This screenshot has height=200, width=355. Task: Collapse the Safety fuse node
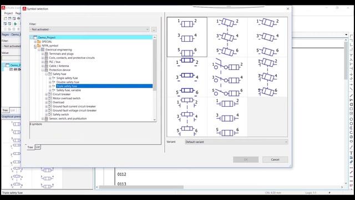click(46, 74)
